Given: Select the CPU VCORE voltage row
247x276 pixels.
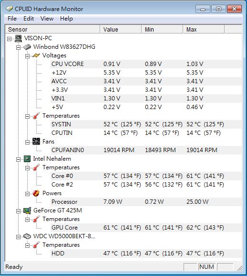Looking at the screenshot, I should 146,64.
